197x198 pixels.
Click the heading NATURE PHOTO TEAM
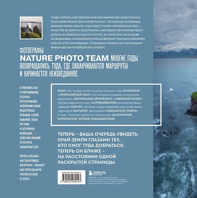(64, 58)
